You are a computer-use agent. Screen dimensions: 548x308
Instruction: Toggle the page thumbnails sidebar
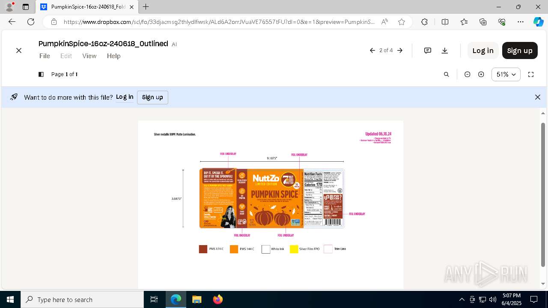(41, 74)
